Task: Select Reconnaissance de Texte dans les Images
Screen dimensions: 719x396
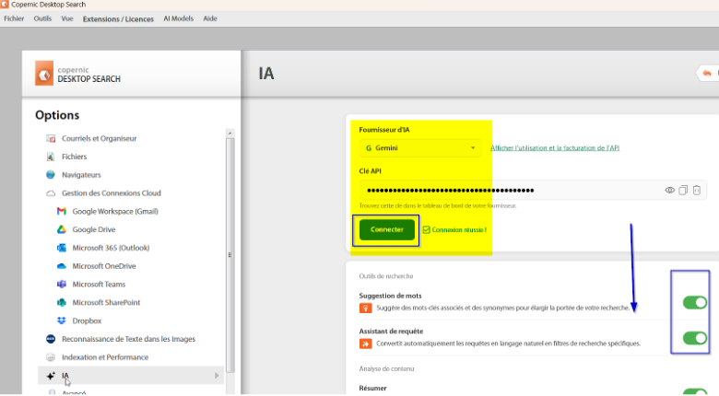Action: [x=128, y=339]
